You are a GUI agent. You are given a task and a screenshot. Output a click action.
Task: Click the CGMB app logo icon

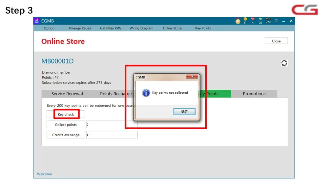[x=37, y=21]
